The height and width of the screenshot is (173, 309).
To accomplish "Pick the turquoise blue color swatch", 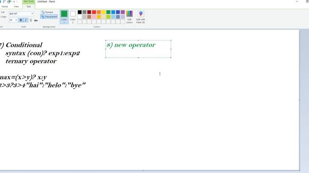I will (113, 12).
